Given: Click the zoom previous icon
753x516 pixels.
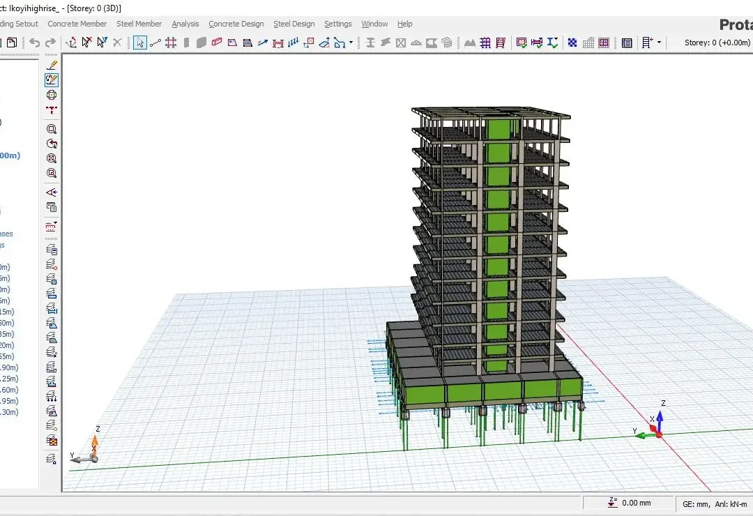Looking at the screenshot, I should [x=52, y=144].
